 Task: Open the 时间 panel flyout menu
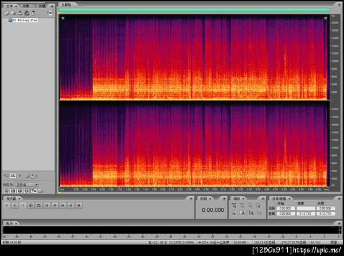click(x=224, y=199)
